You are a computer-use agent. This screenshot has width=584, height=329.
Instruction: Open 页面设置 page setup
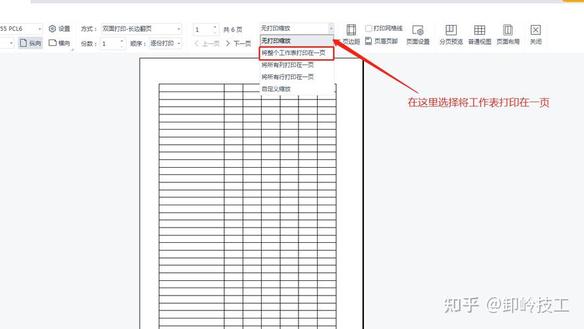pyautogui.click(x=418, y=35)
